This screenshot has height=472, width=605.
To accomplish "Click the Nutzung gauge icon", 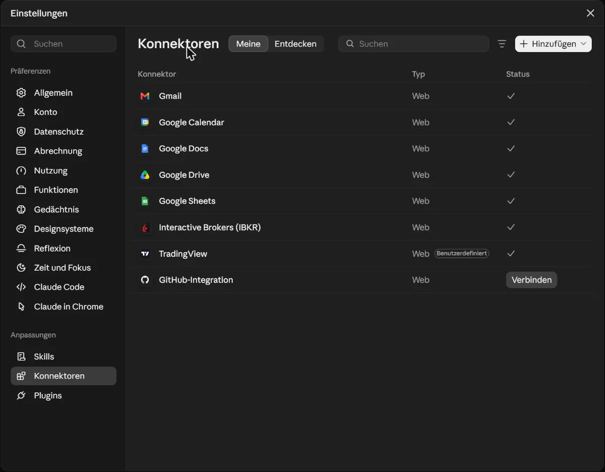I will coord(21,170).
